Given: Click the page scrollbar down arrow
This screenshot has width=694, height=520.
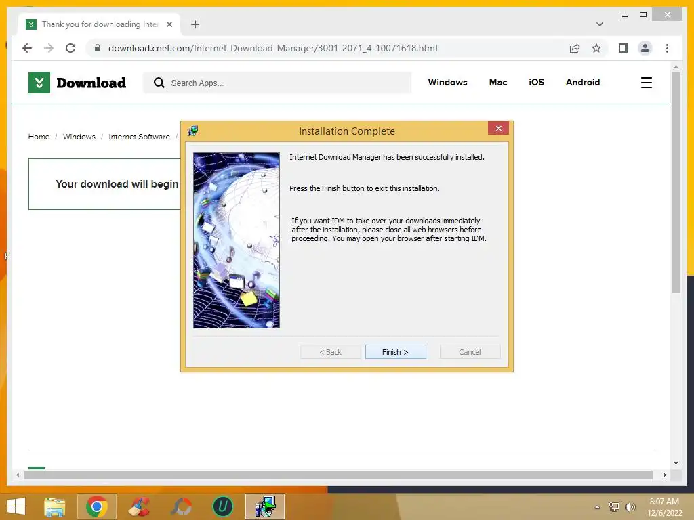Looking at the screenshot, I should [x=676, y=463].
